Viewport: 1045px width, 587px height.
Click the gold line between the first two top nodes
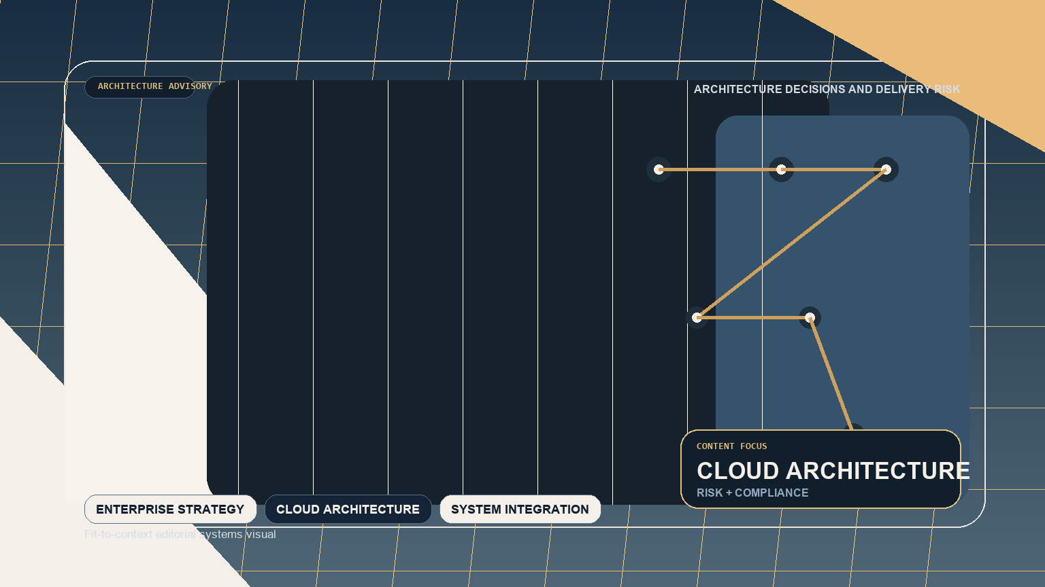coord(720,170)
